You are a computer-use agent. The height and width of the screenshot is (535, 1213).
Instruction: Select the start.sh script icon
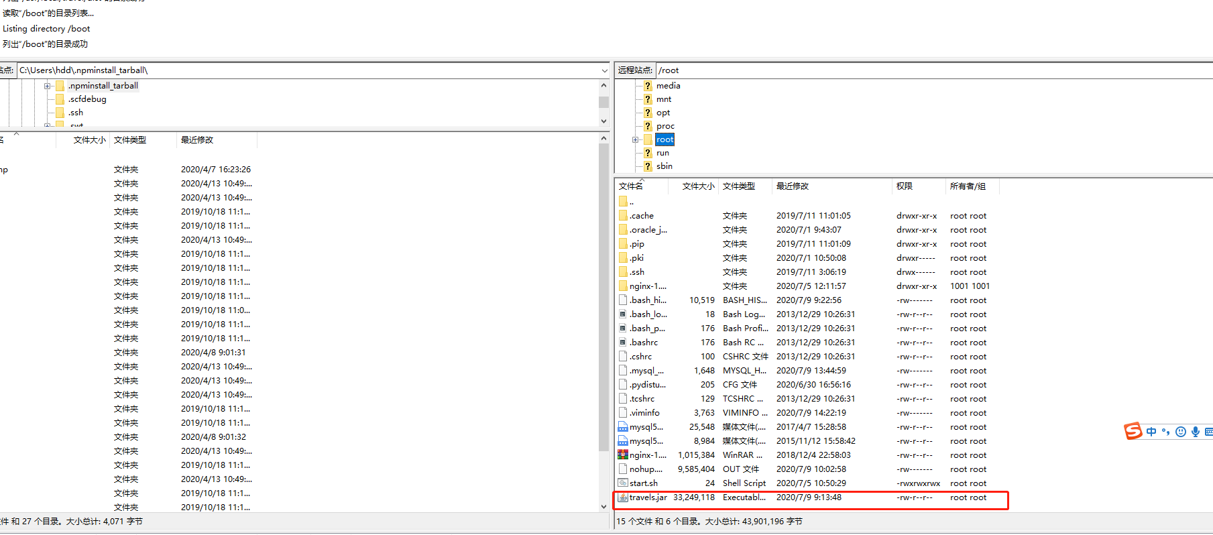623,483
